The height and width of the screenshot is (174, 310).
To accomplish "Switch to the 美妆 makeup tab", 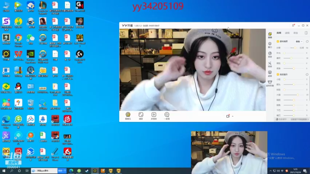I will (296, 33).
